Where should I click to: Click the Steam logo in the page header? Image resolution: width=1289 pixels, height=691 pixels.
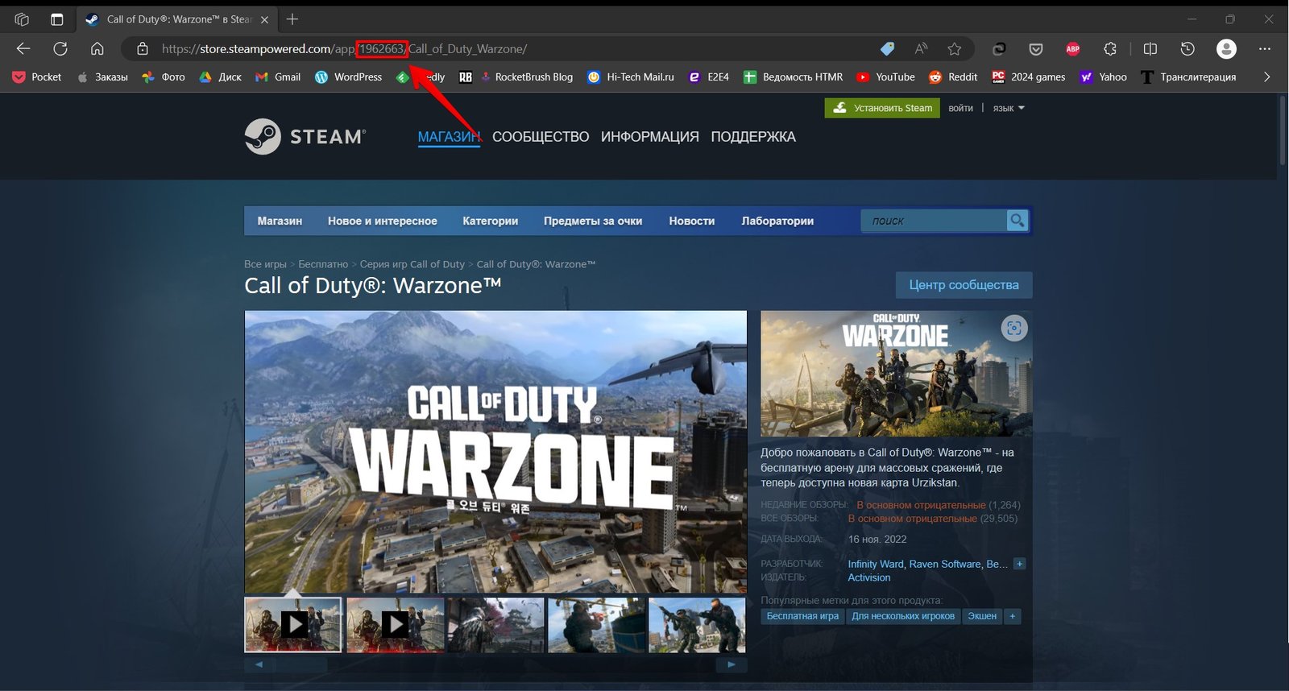305,137
